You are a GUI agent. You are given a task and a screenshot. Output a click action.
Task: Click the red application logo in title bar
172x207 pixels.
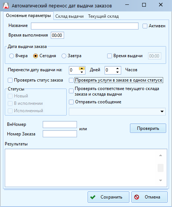tap(6, 6)
